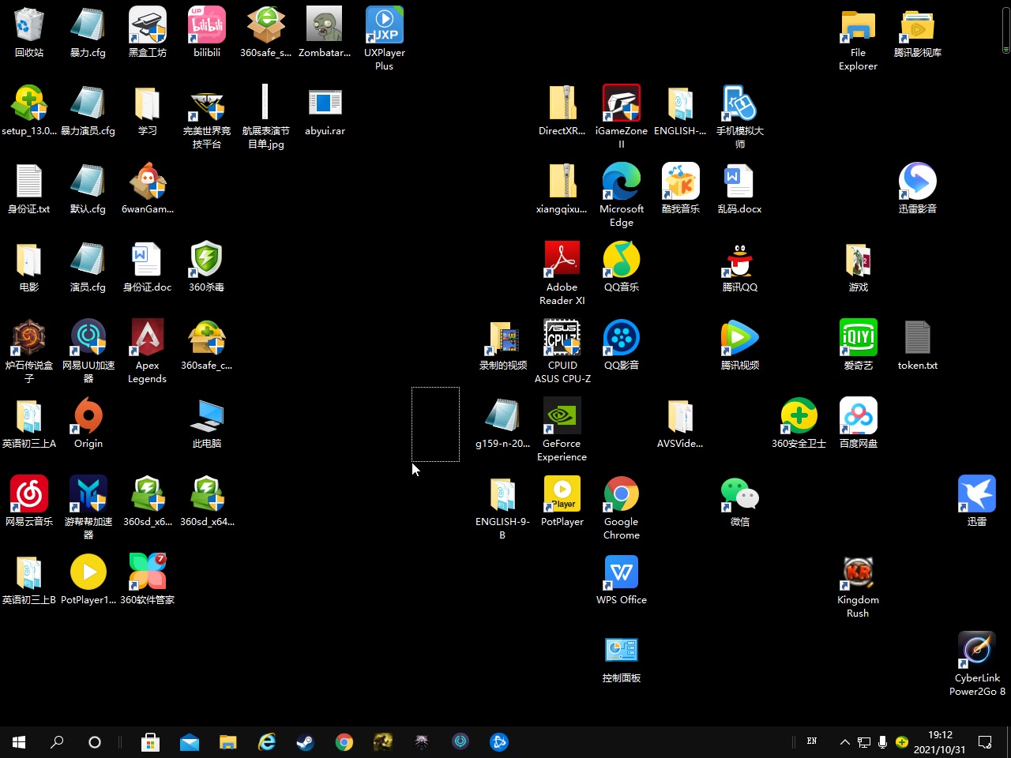
Task: Select the 微信 WeChat icon
Action: 740,501
